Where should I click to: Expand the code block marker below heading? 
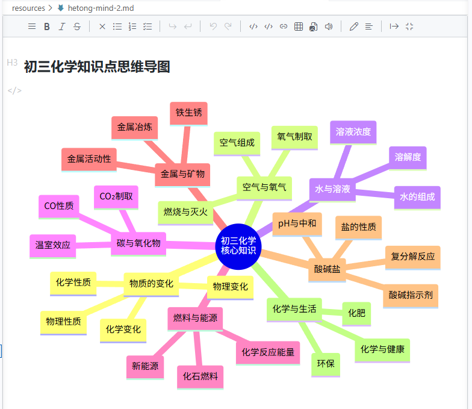[14, 90]
